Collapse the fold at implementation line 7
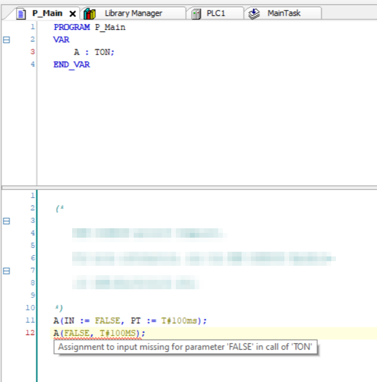The height and width of the screenshot is (382, 377). 6,271
